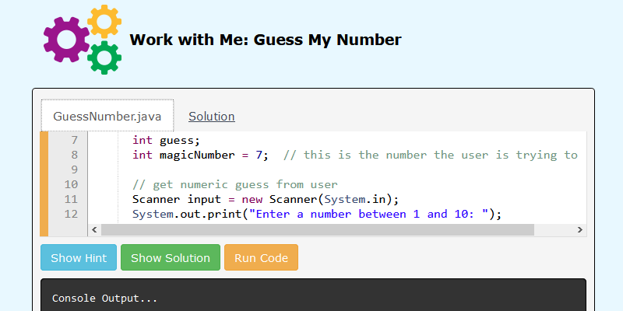Screen dimensions: 623x311
Task: Click line number 7 in the gutter
Action: [x=74, y=140]
